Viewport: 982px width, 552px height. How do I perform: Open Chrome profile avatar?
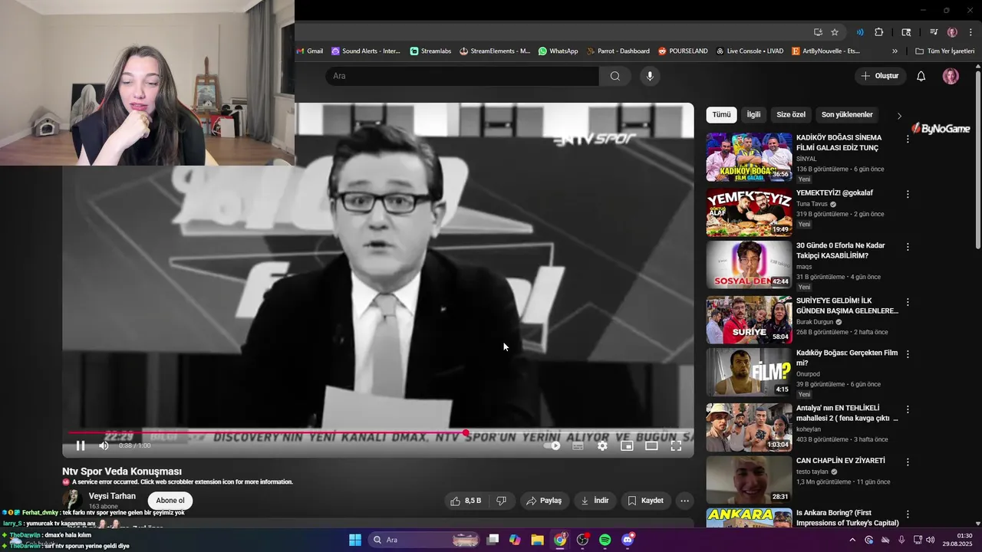tap(952, 32)
